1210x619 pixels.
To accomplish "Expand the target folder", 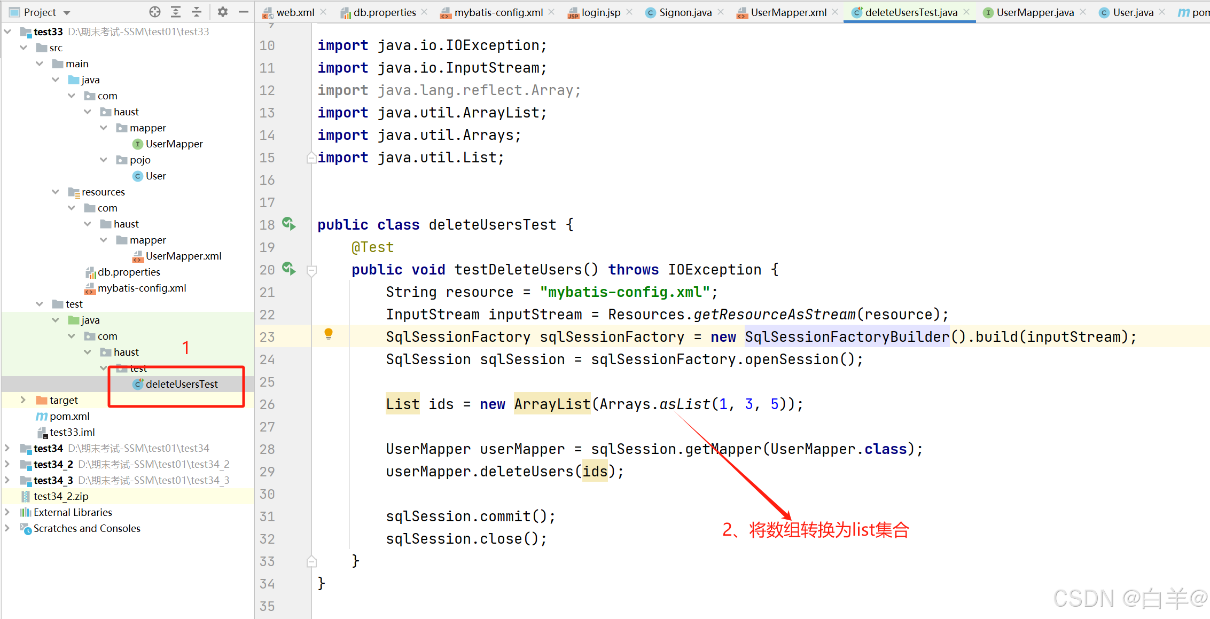I will 23,400.
